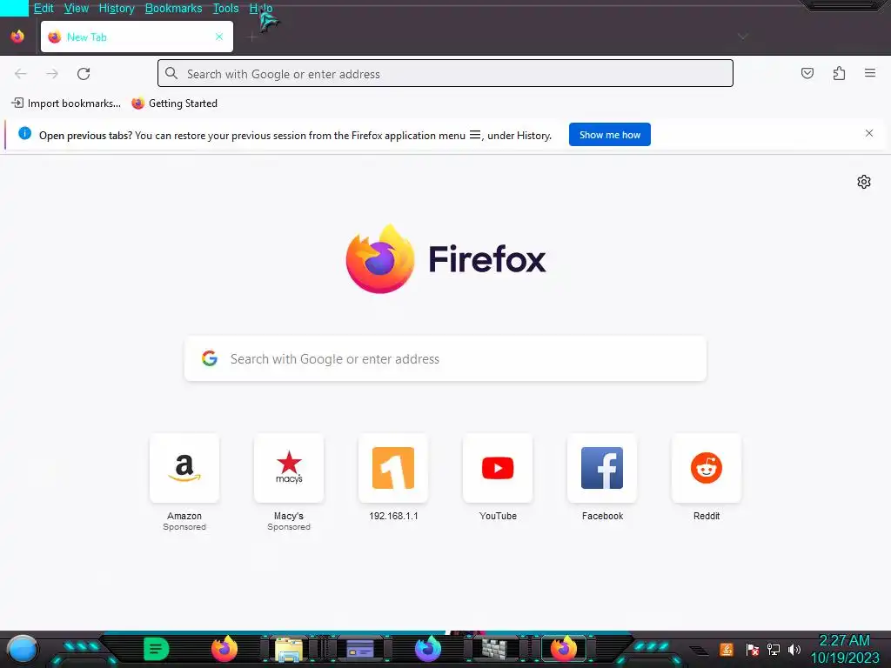Screen dimensions: 891x668
Task: Open the purple card window taskbar icon
Action: tap(359, 649)
